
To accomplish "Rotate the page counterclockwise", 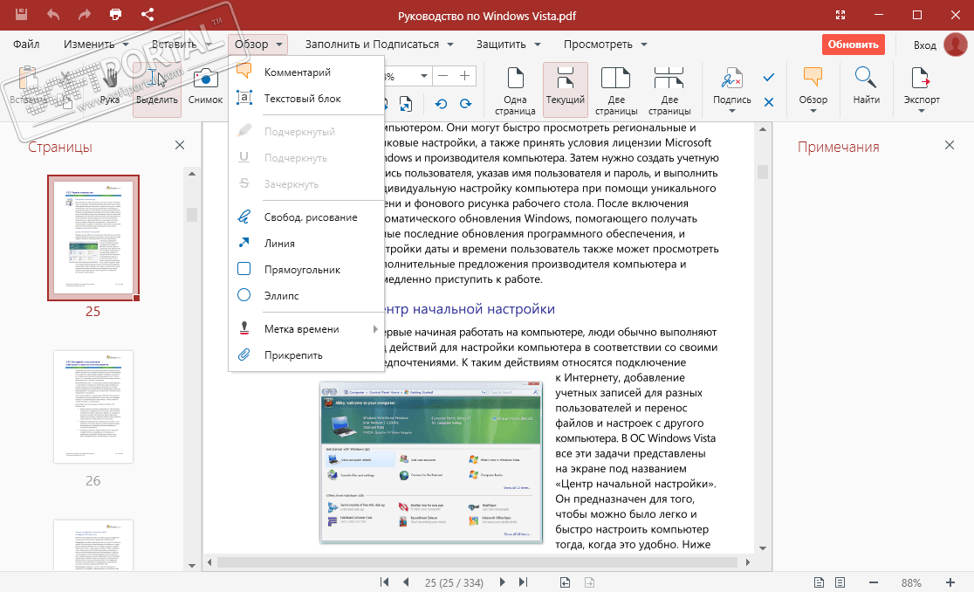I will pos(441,104).
